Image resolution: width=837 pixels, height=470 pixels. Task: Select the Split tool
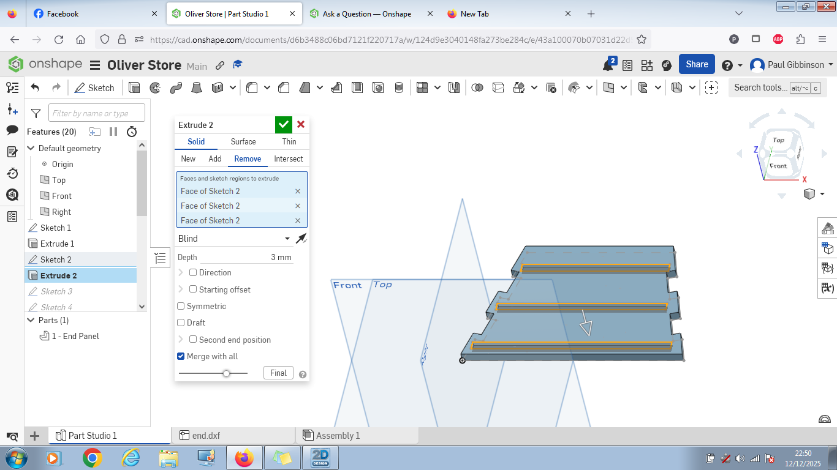[498, 88]
